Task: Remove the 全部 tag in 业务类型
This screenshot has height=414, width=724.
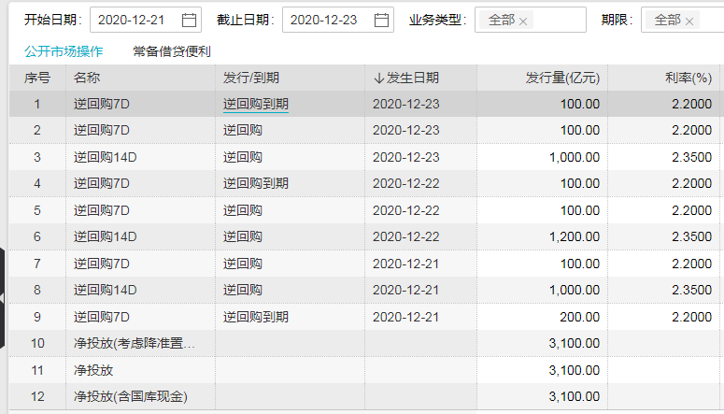Action: 523,21
